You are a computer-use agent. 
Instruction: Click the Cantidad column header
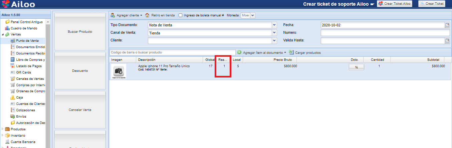[378, 59]
